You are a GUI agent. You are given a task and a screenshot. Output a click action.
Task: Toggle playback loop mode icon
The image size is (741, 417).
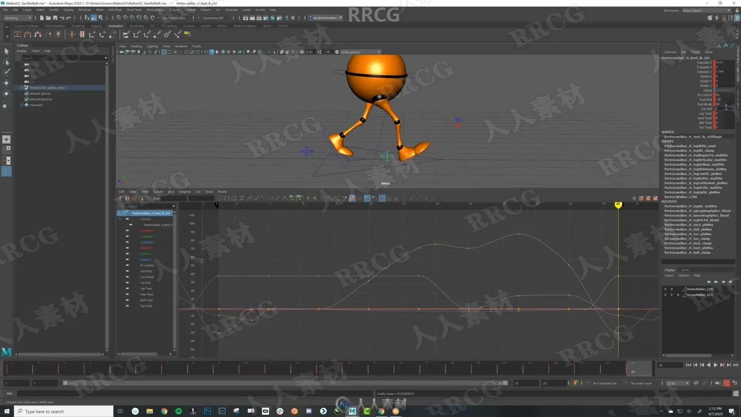click(696, 383)
